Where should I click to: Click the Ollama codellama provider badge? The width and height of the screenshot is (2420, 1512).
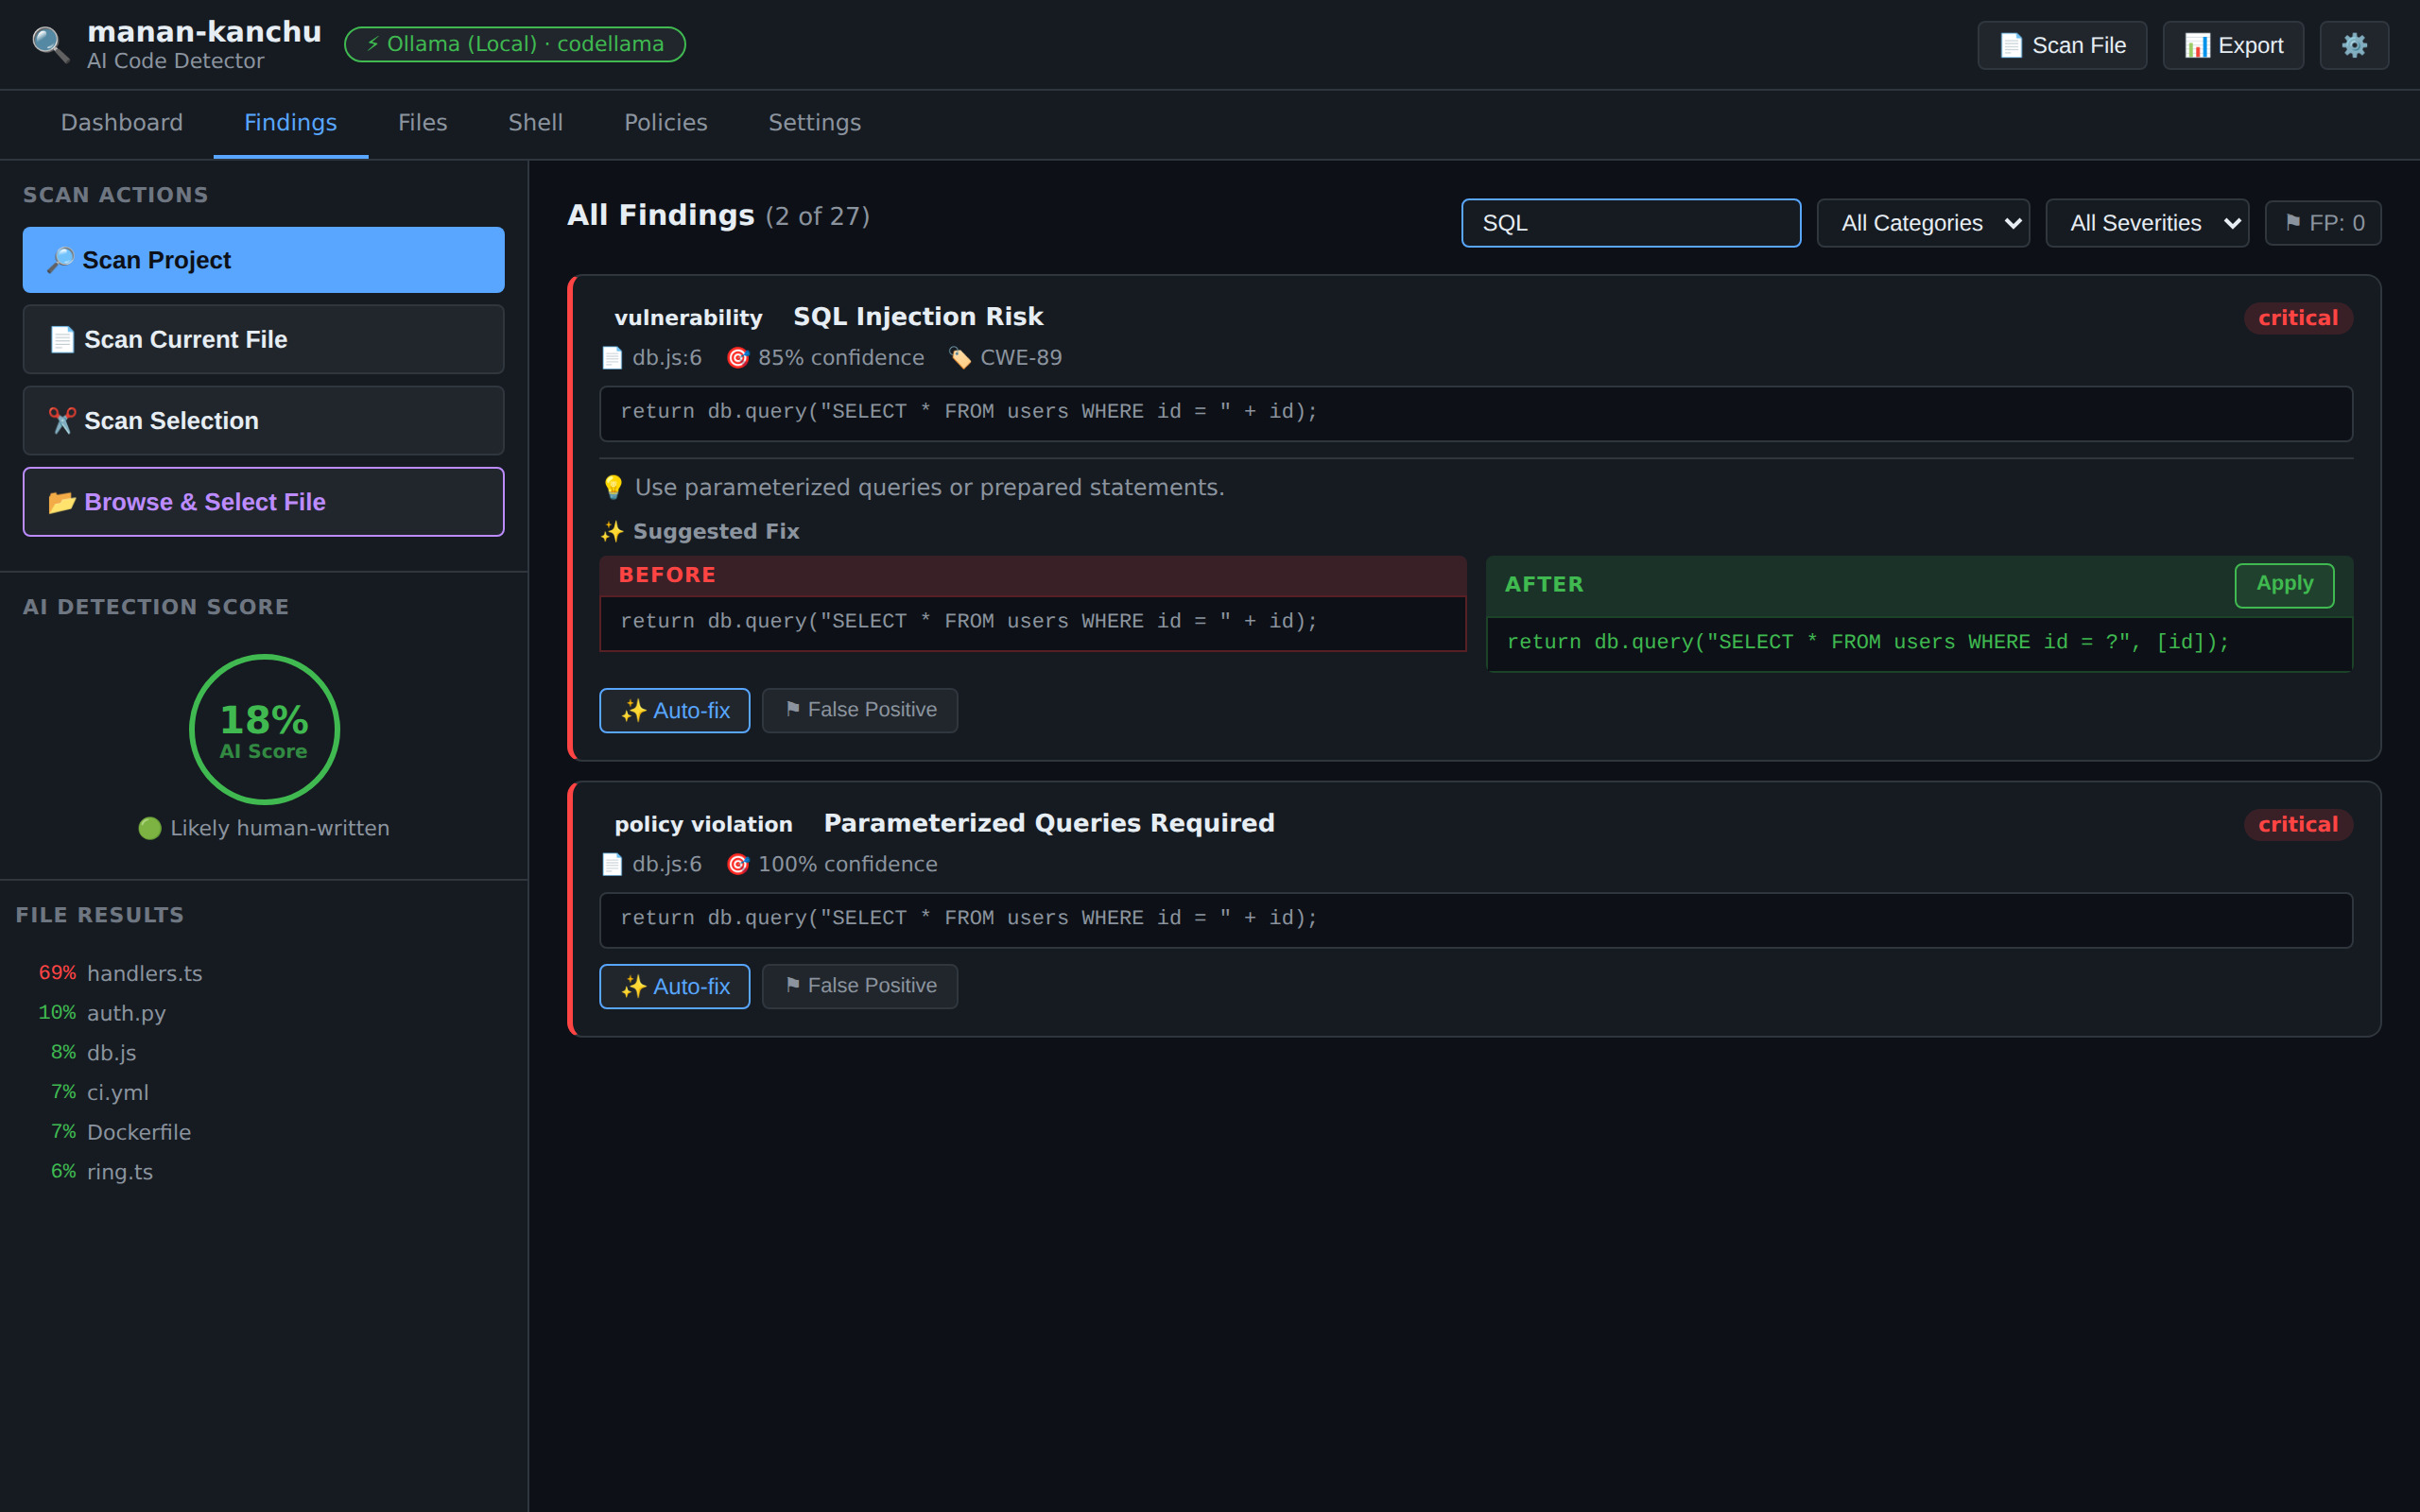pos(514,44)
